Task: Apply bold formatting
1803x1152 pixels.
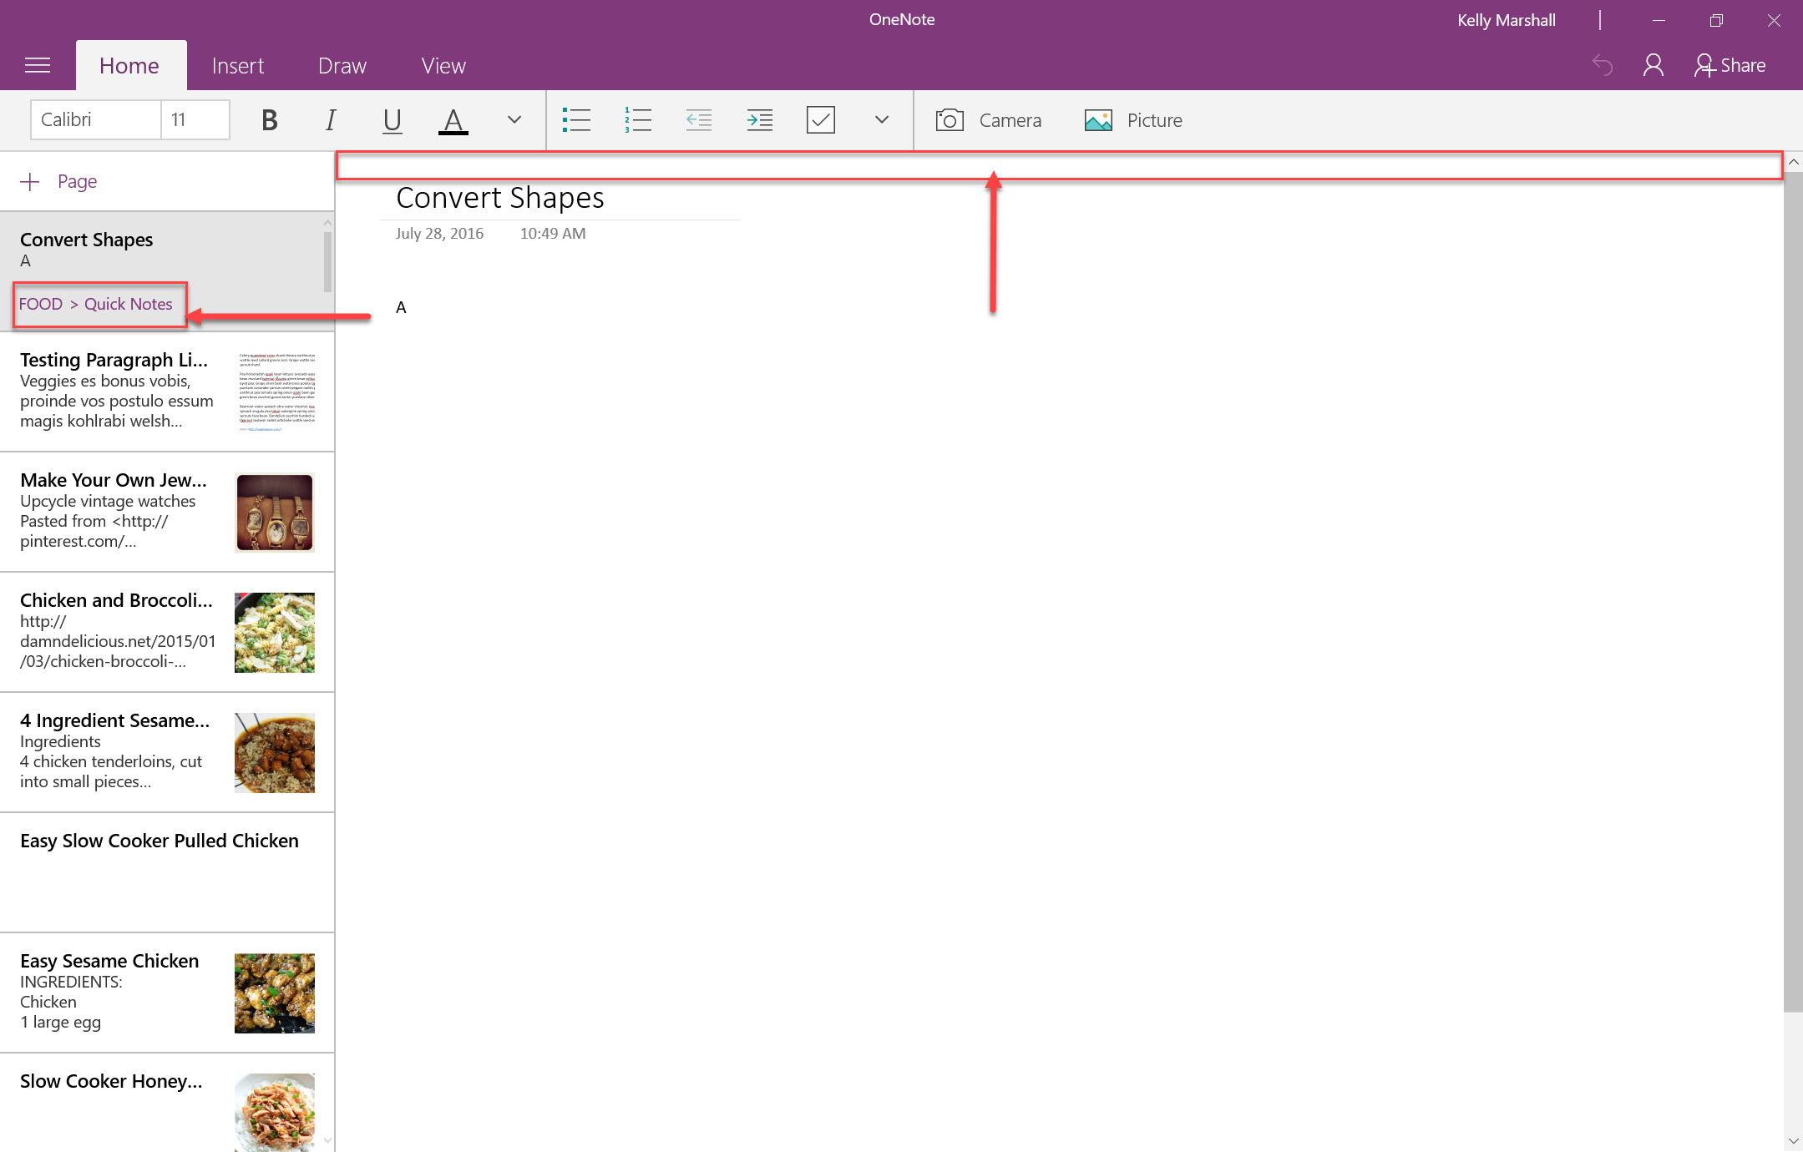Action: [269, 119]
